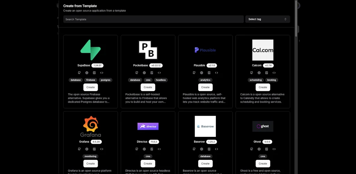Open Pocketbase documentation book icon
356x174 pixels.
[x=152, y=73]
